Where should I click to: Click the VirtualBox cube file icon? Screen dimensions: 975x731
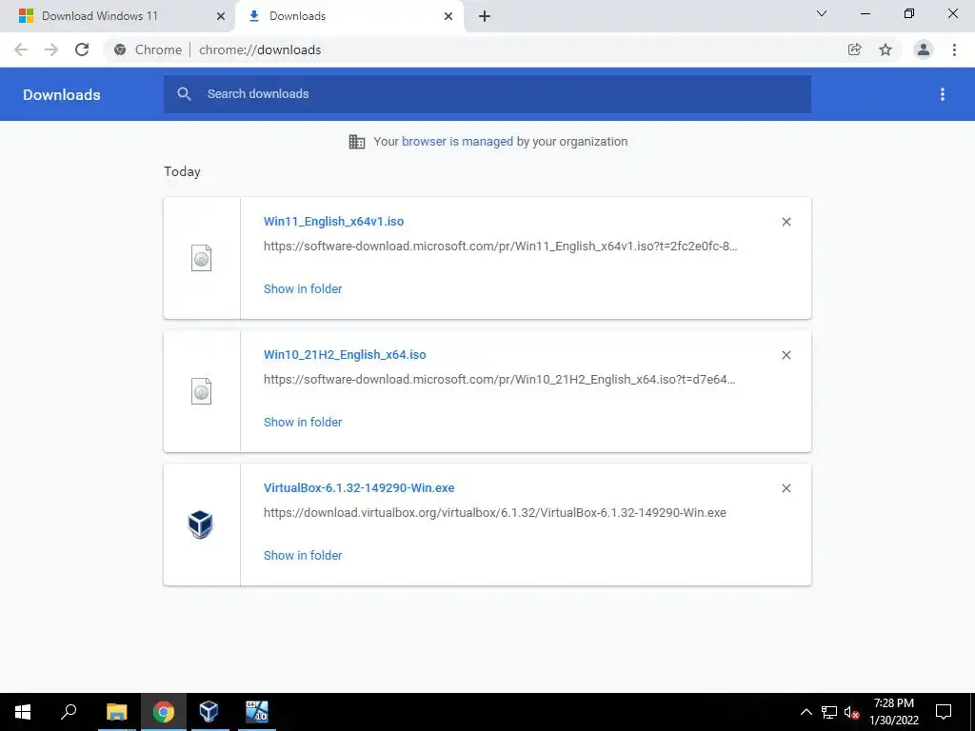(201, 524)
